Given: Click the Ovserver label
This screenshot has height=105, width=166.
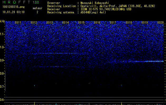Looking at the screenshot, I should [x=54, y=3].
